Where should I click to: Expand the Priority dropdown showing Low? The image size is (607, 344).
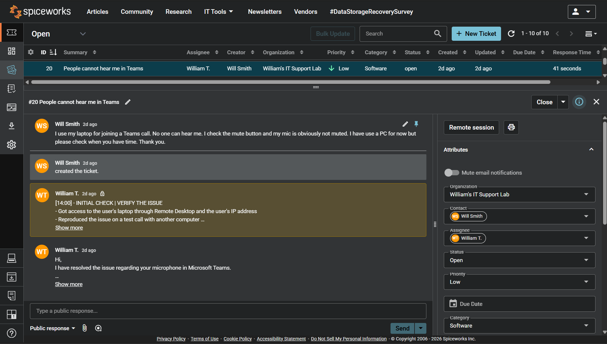pyautogui.click(x=519, y=282)
